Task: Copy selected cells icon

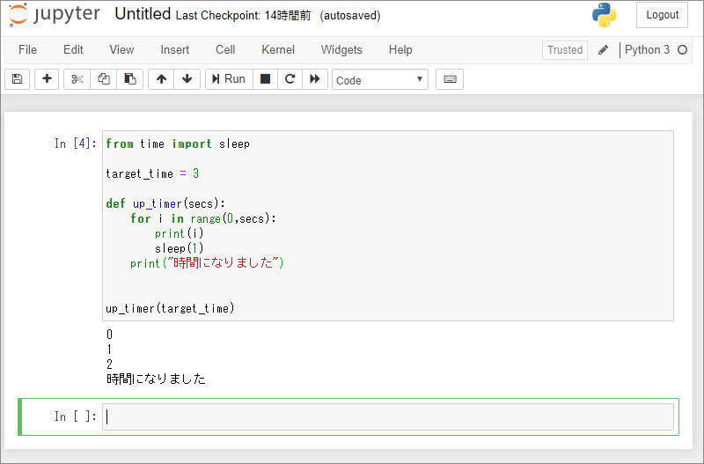Action: [x=104, y=79]
